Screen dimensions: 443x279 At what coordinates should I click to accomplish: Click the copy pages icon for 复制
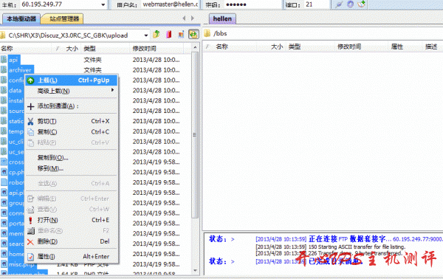[30, 132]
